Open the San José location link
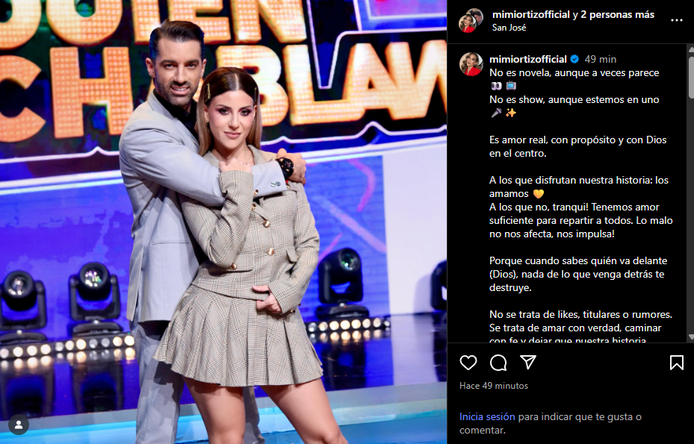Image resolution: width=694 pixels, height=444 pixels. pos(509,28)
